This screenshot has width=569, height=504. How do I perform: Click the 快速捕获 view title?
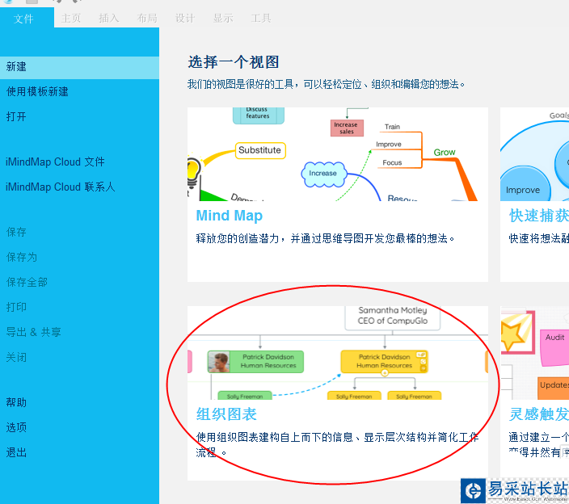[539, 216]
